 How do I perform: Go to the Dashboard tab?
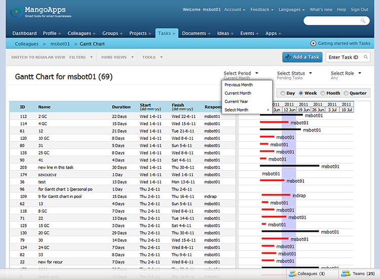24,33
